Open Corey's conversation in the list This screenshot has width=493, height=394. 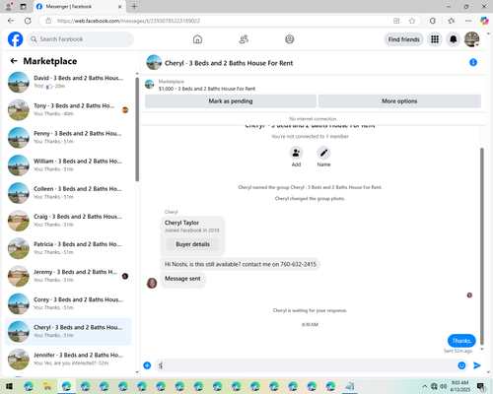point(68,303)
